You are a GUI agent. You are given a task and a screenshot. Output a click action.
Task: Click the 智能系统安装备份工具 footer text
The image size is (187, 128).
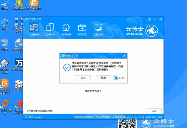point(92,117)
